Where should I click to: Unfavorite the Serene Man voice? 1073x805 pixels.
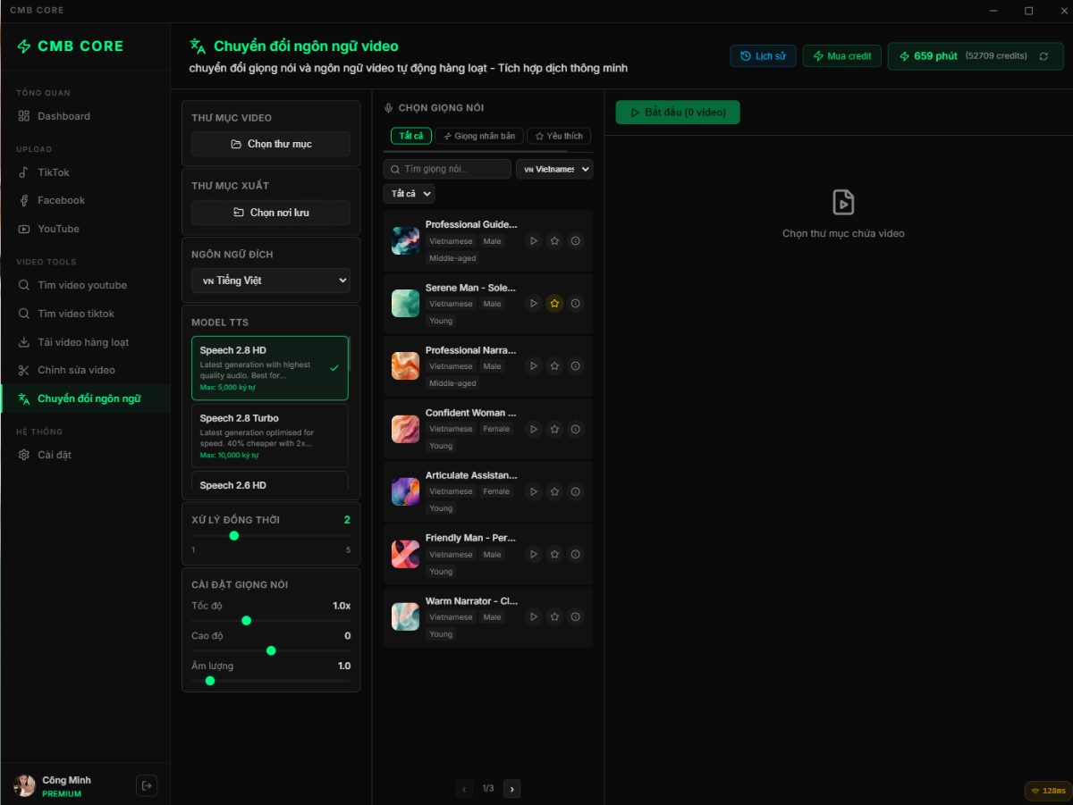click(x=554, y=303)
